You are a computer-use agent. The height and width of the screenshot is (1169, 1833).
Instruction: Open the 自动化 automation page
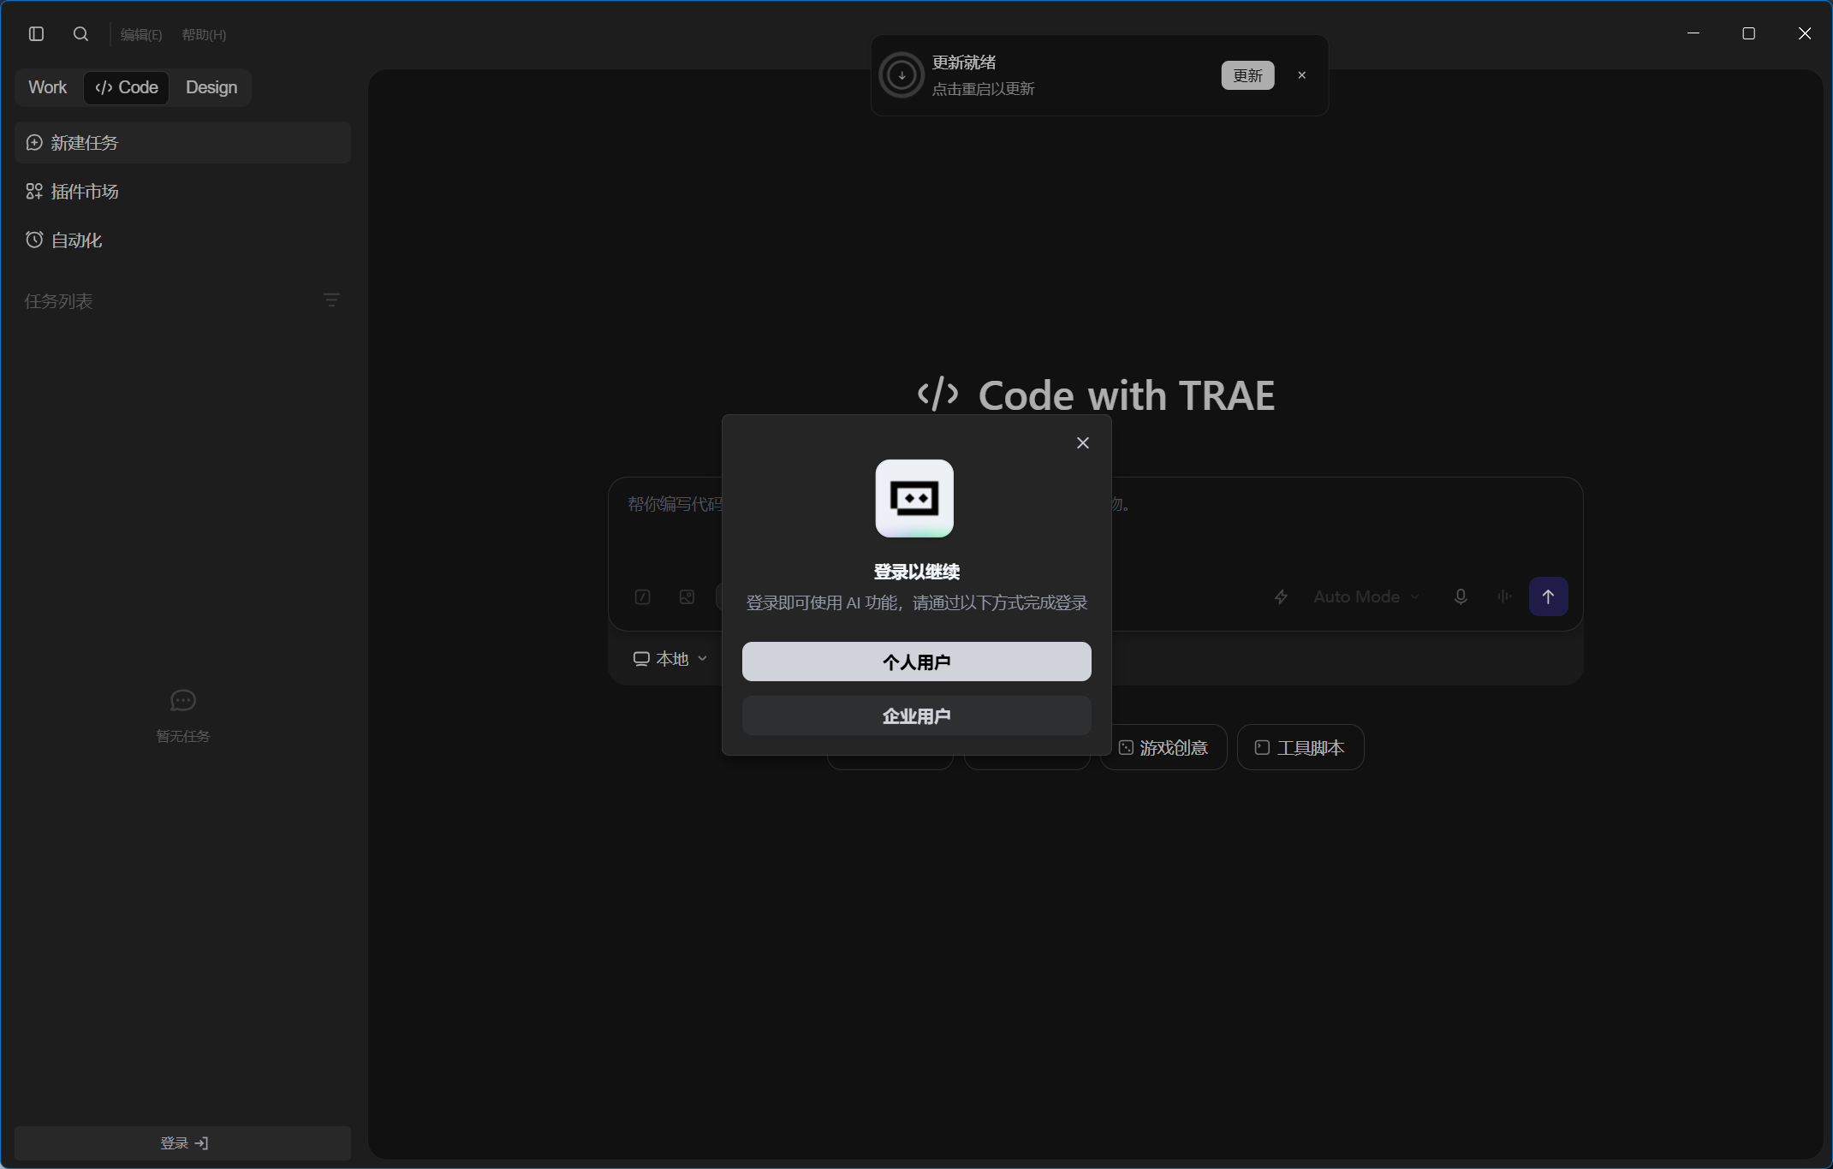[183, 240]
